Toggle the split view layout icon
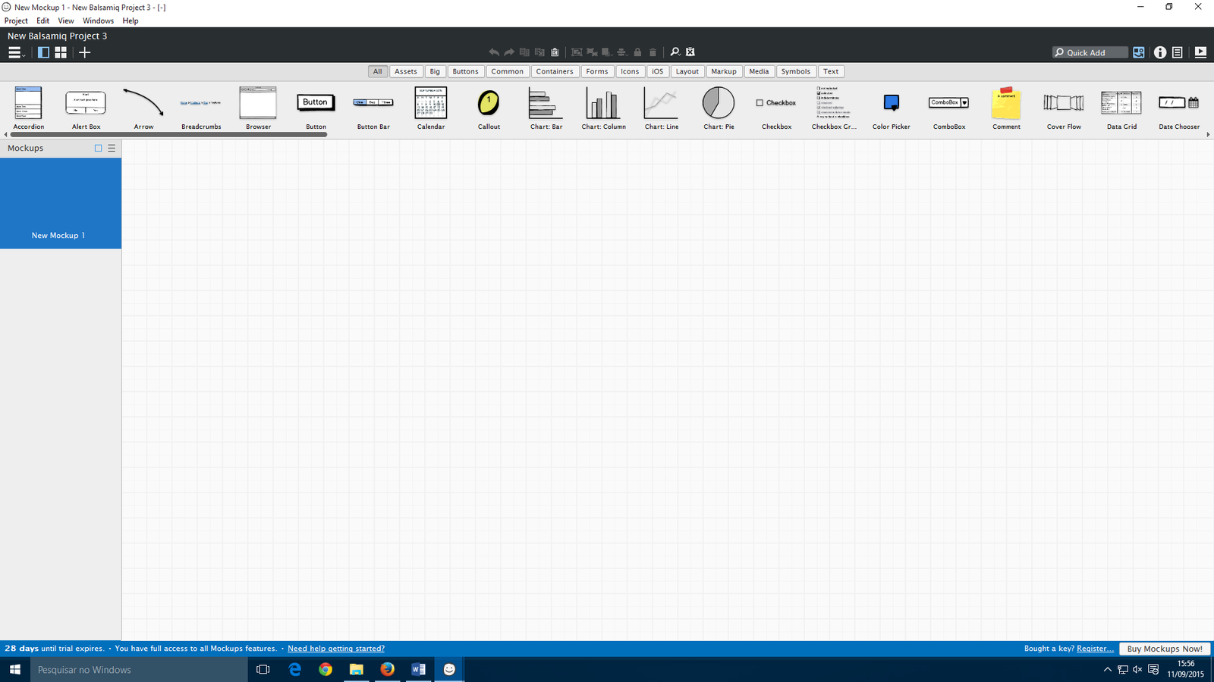This screenshot has width=1214, height=682. click(42, 52)
